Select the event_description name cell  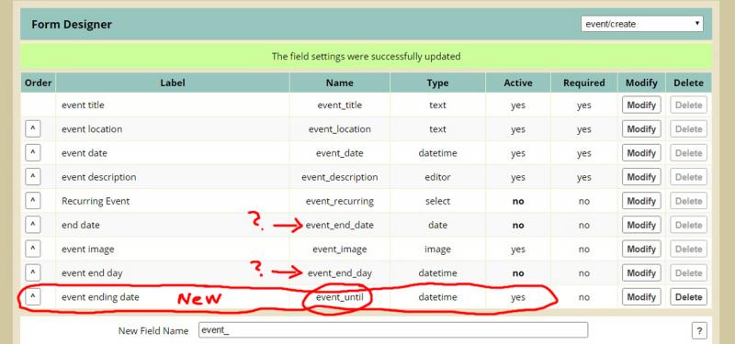pyautogui.click(x=339, y=177)
